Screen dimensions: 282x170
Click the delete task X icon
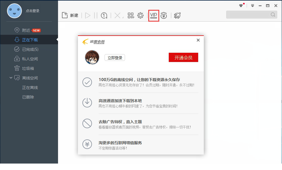coord(117,15)
